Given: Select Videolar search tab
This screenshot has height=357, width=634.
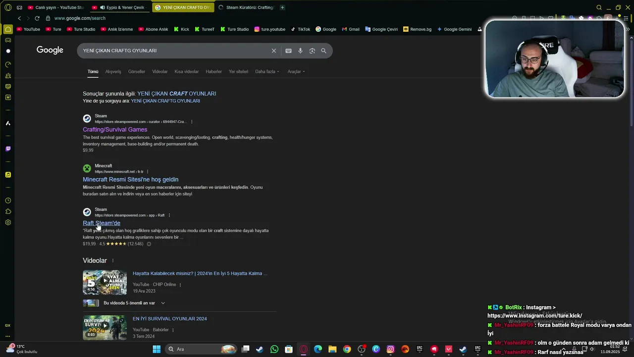Looking at the screenshot, I should click(x=159, y=71).
